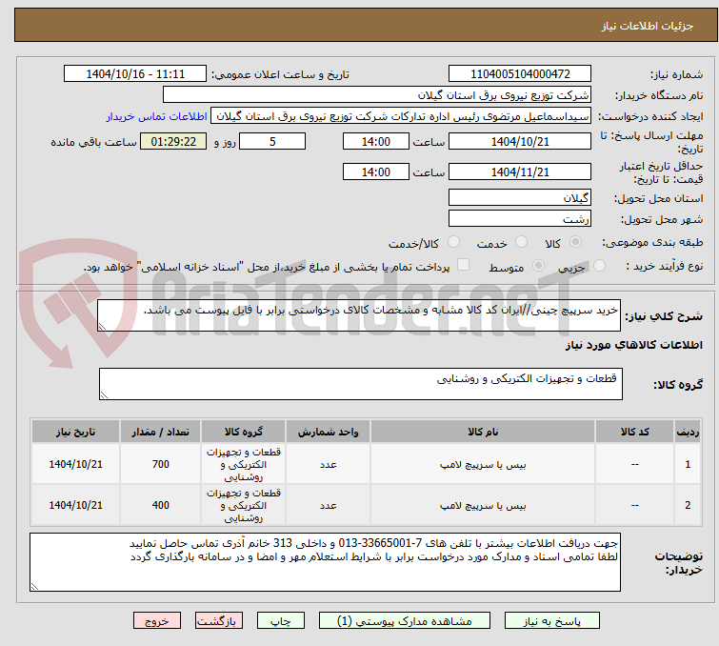
Task: Click the goods group cell in row 2
Action: click(244, 505)
